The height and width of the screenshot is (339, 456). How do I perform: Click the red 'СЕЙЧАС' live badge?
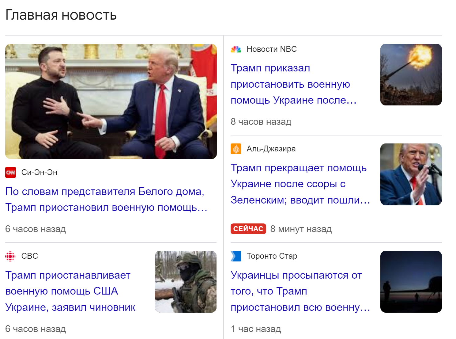pos(248,229)
